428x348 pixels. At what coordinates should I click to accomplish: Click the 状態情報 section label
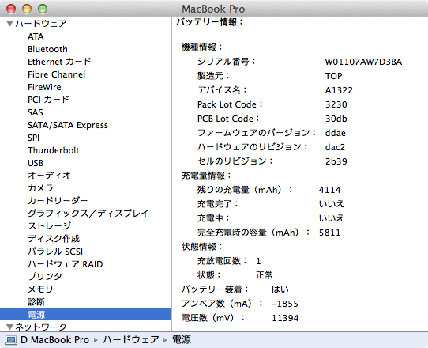[202, 247]
